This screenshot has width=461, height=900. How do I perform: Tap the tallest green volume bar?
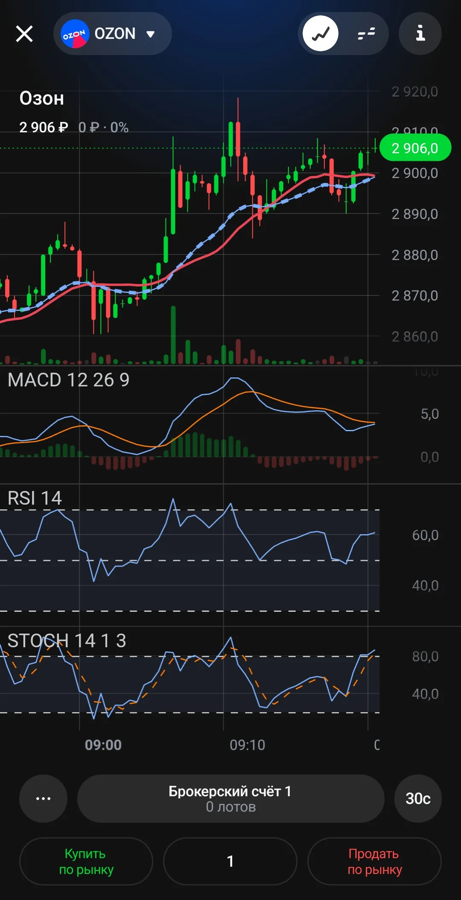click(173, 335)
